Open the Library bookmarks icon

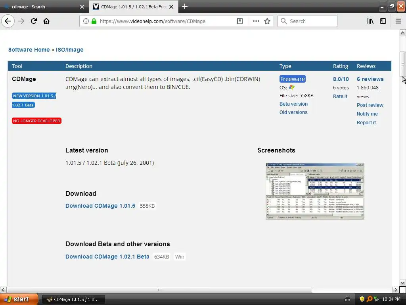(x=370, y=21)
